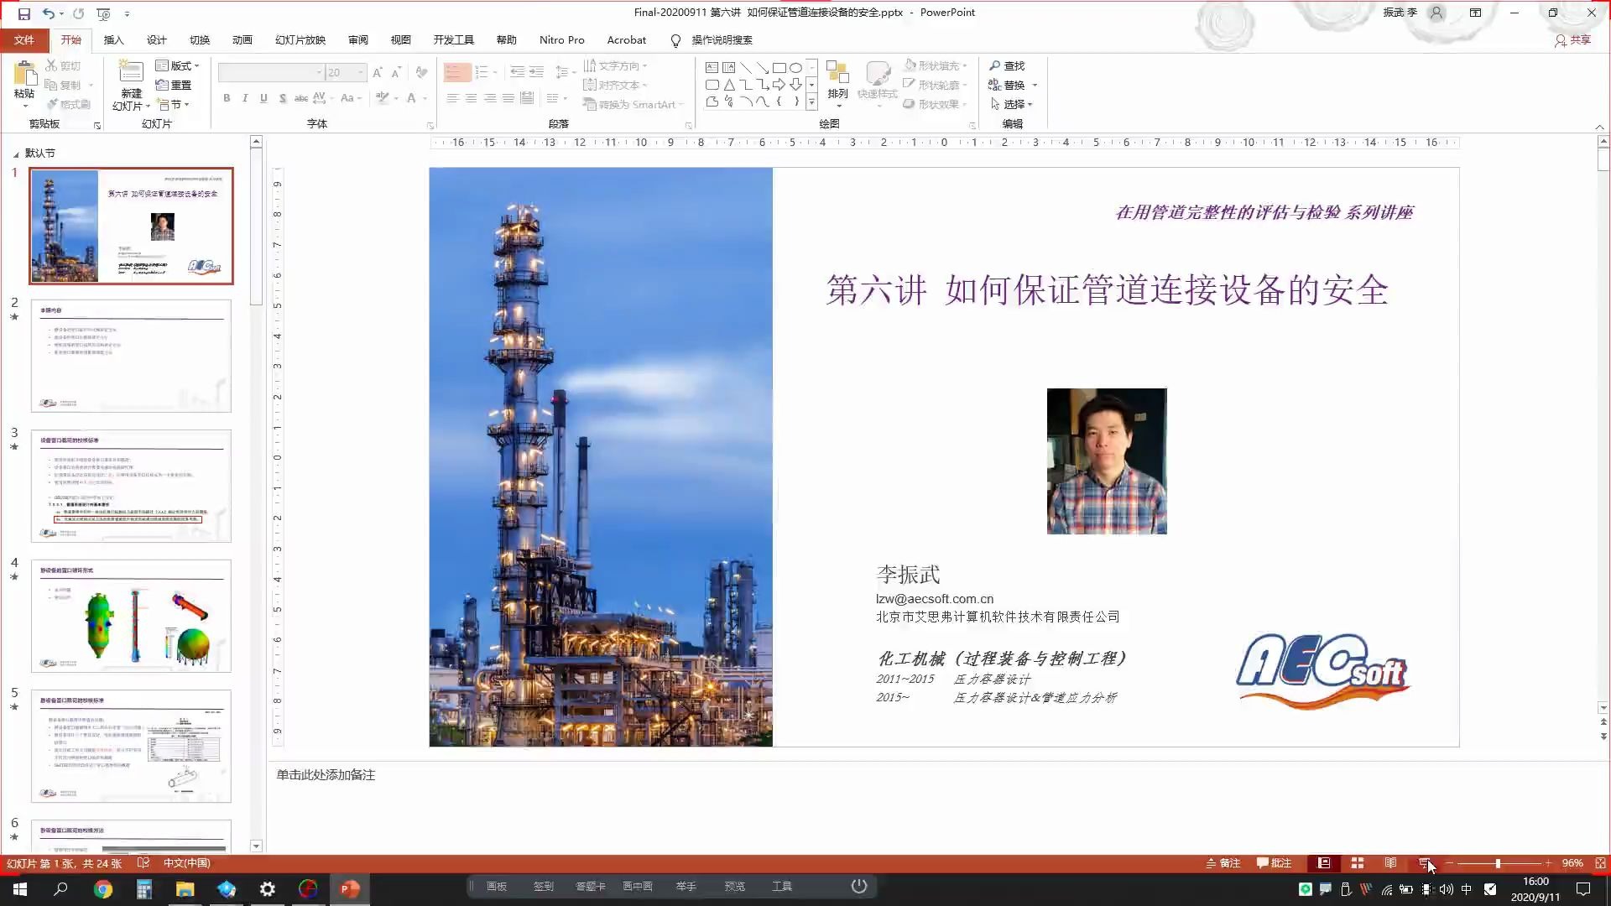1611x906 pixels.
Task: Open the Slide Show (幻灯片放映) tab
Action: 300,40
